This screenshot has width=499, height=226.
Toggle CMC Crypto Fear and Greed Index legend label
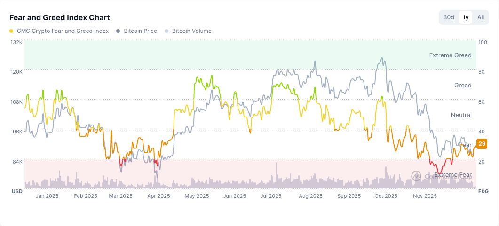pyautogui.click(x=63, y=31)
